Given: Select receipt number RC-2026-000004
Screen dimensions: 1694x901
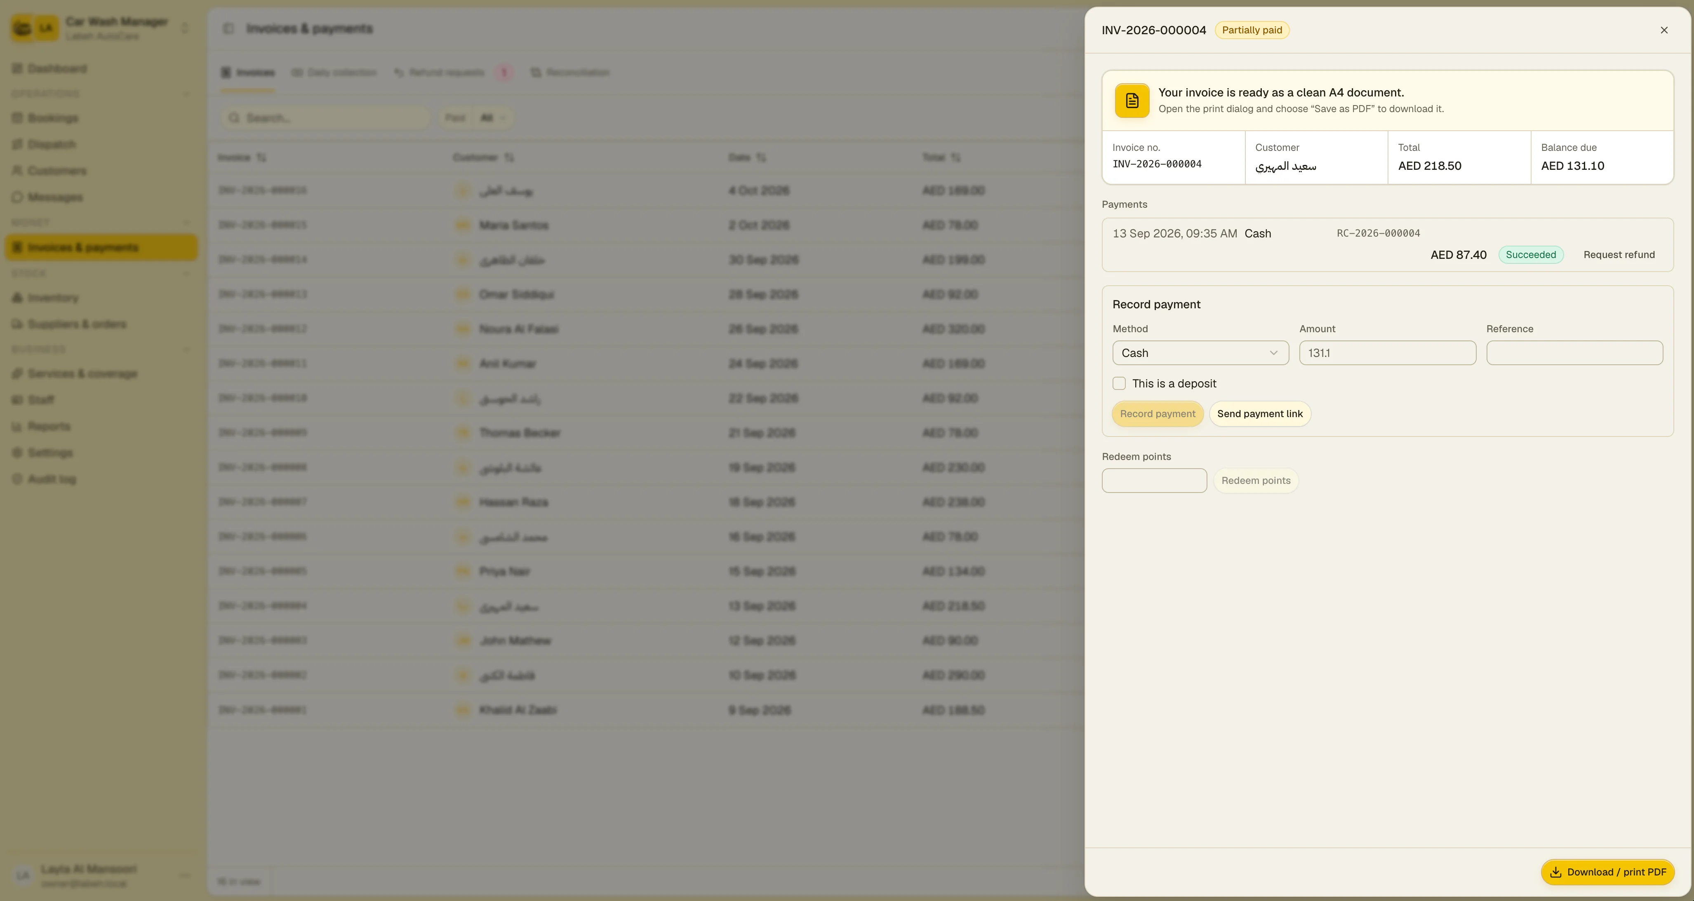Looking at the screenshot, I should tap(1379, 233).
